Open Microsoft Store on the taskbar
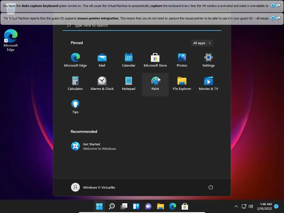The image size is (284, 213). click(x=185, y=206)
